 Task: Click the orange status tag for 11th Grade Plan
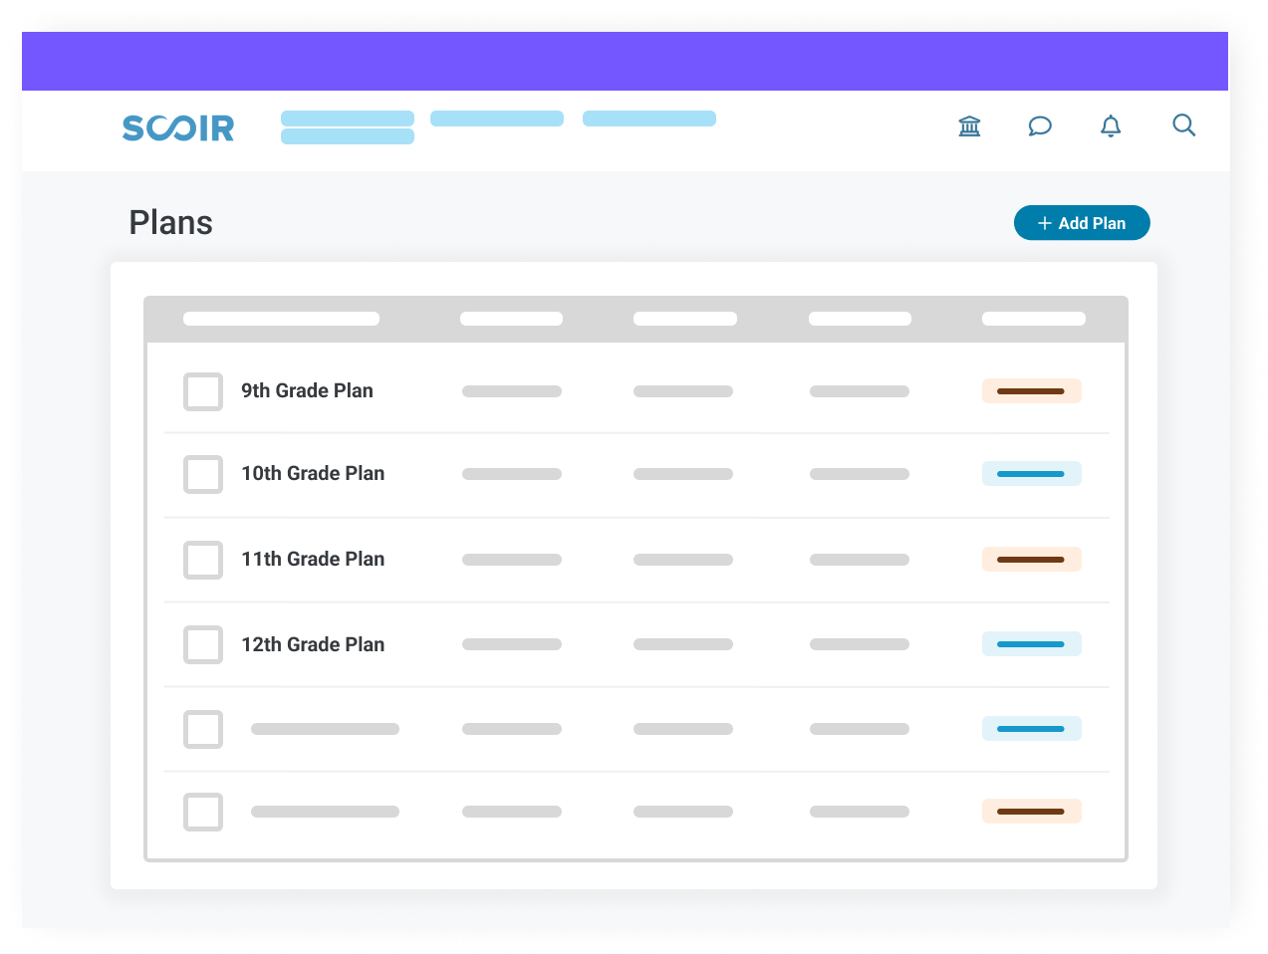[1032, 560]
